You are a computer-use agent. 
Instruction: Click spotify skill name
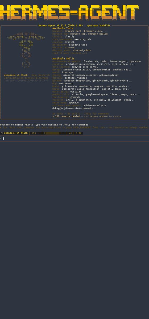click(x=111, y=86)
